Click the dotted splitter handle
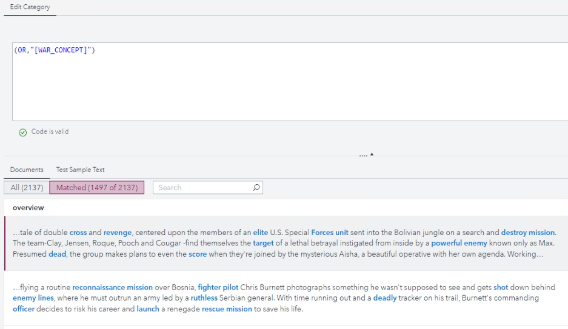 pos(363,156)
